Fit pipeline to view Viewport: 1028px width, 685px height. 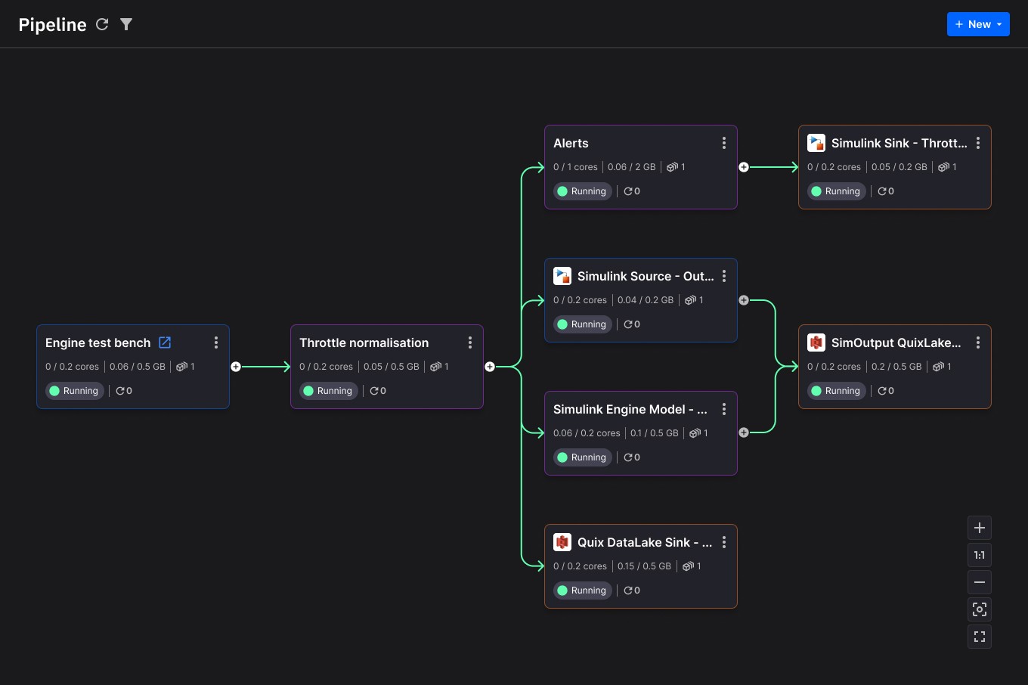(980, 609)
